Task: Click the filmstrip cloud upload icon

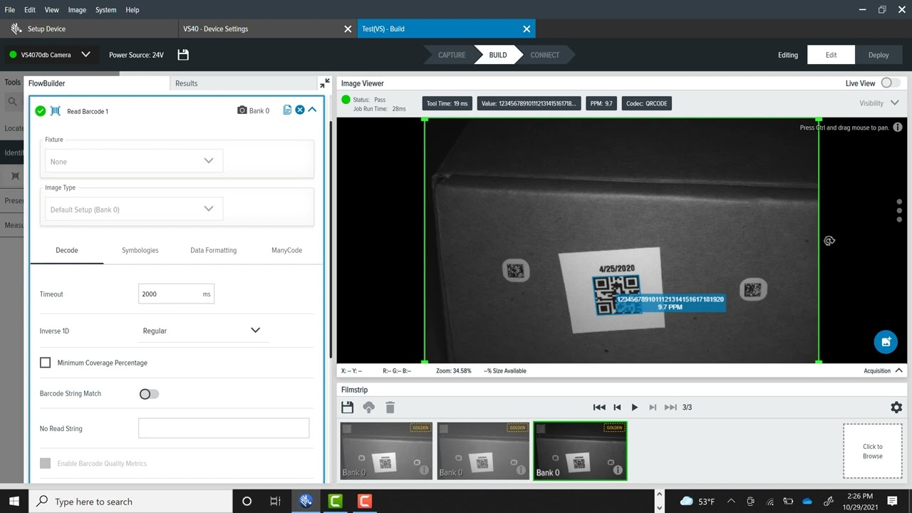Action: pyautogui.click(x=368, y=408)
